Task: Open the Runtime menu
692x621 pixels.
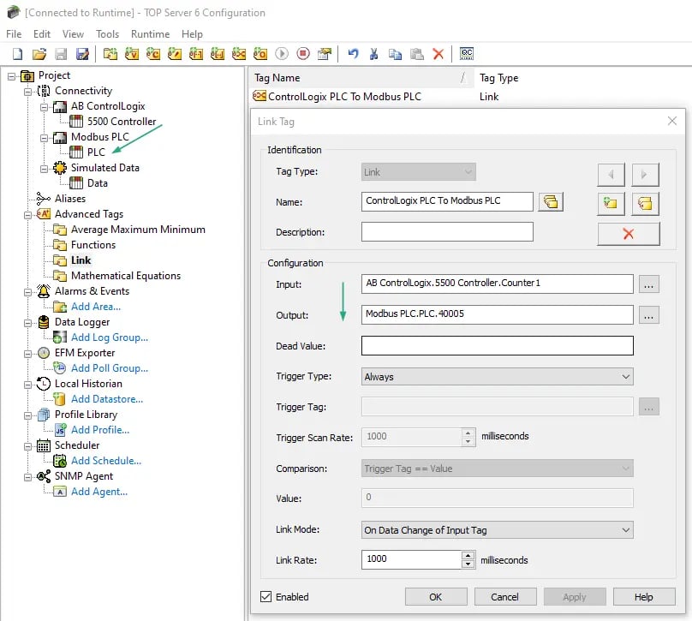Action: click(x=150, y=34)
